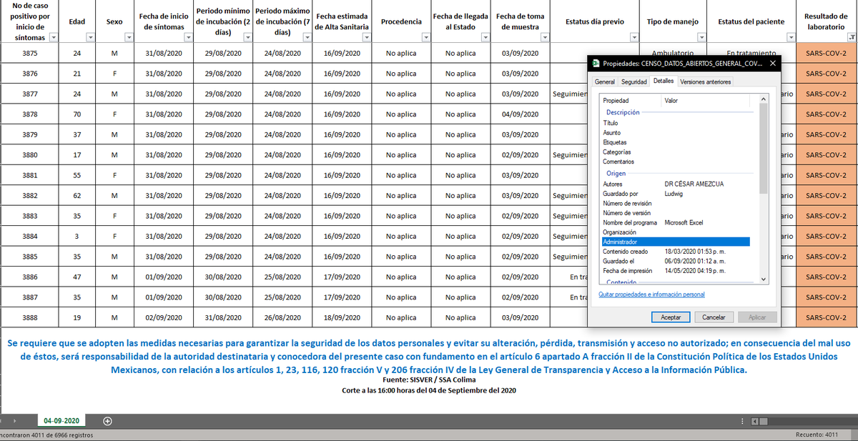Click the Aceptar button
The height and width of the screenshot is (441, 858).
[671, 317]
